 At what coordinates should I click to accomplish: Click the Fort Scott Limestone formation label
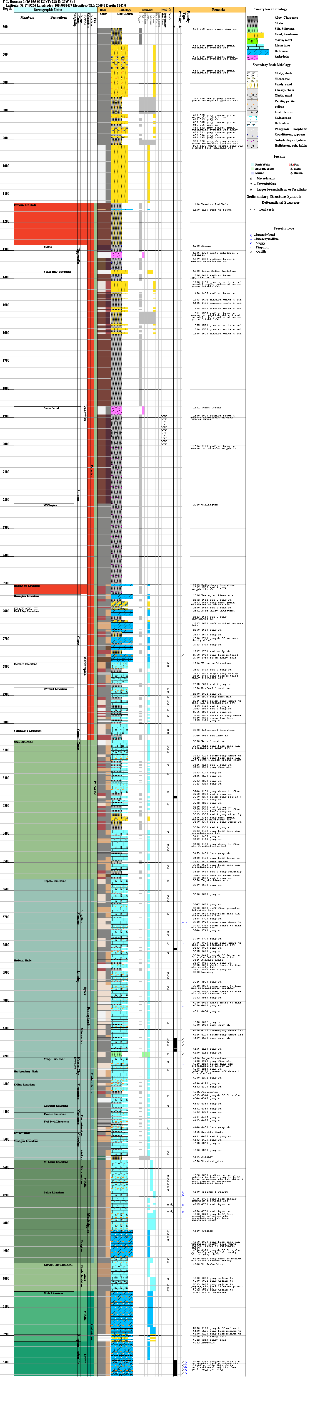tap(56, 1121)
